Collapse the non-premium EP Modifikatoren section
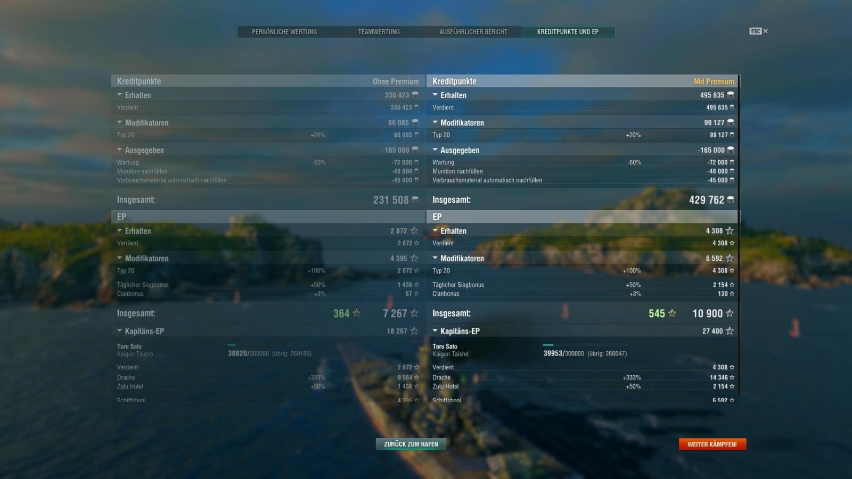 120,258
